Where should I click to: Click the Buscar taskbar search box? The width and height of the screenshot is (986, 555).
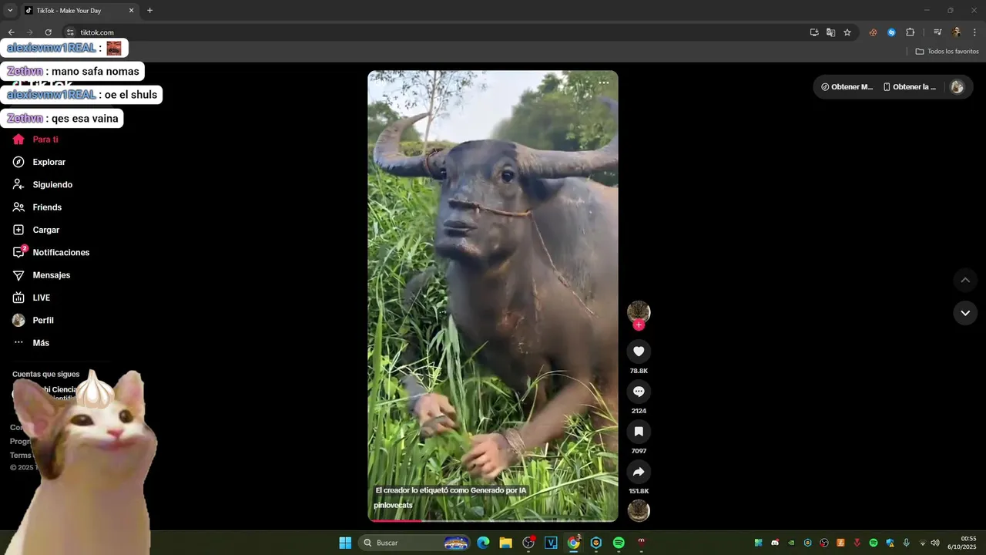tap(416, 543)
